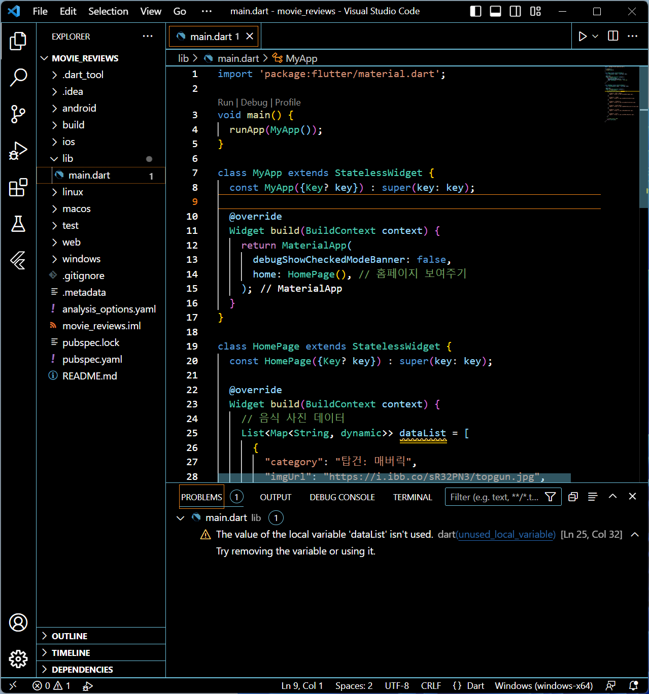Viewport: 649px width, 694px height.
Task: Toggle Secondary Side Bar layout icon
Action: click(x=516, y=11)
